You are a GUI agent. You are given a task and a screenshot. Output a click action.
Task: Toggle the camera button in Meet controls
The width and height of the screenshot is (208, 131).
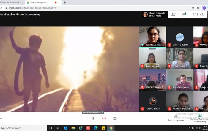coord(115,119)
